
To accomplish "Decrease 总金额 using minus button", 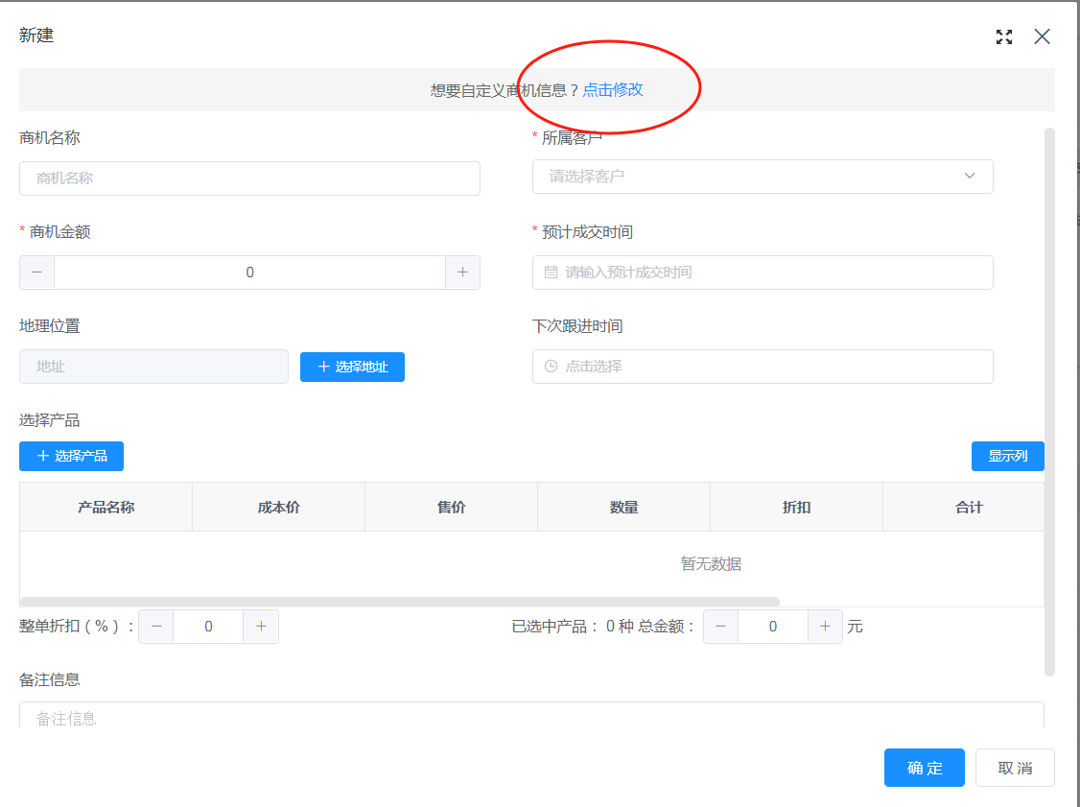I will pos(721,627).
